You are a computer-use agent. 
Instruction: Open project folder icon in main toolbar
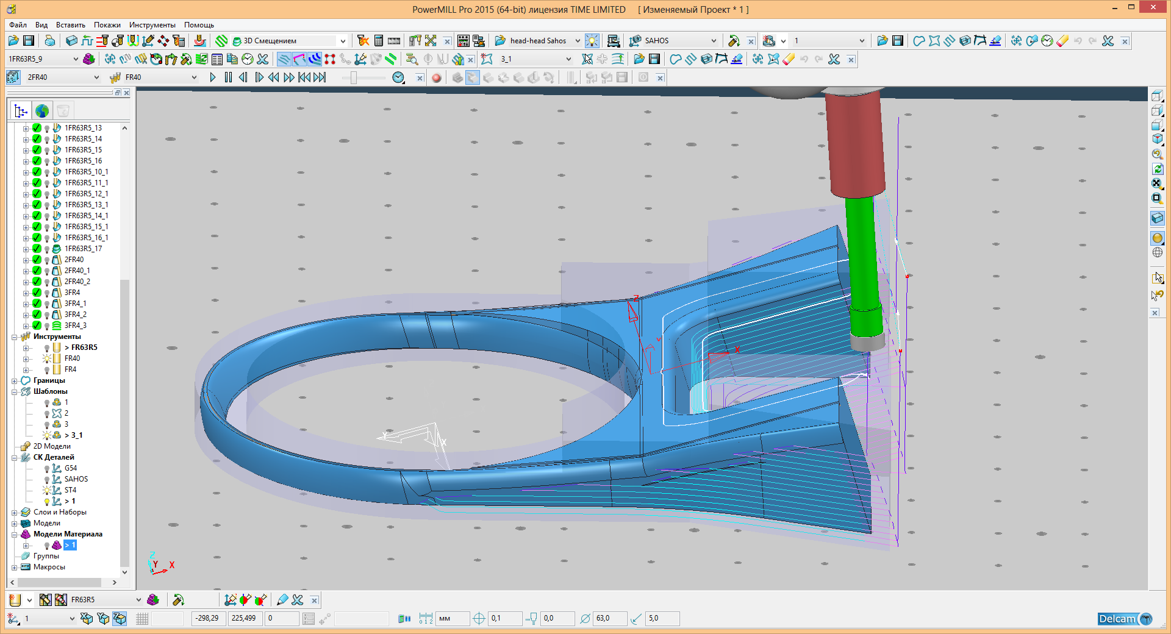tap(13, 41)
